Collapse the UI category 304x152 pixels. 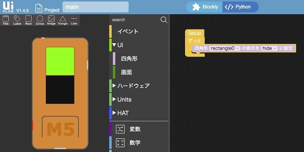[x=114, y=45]
